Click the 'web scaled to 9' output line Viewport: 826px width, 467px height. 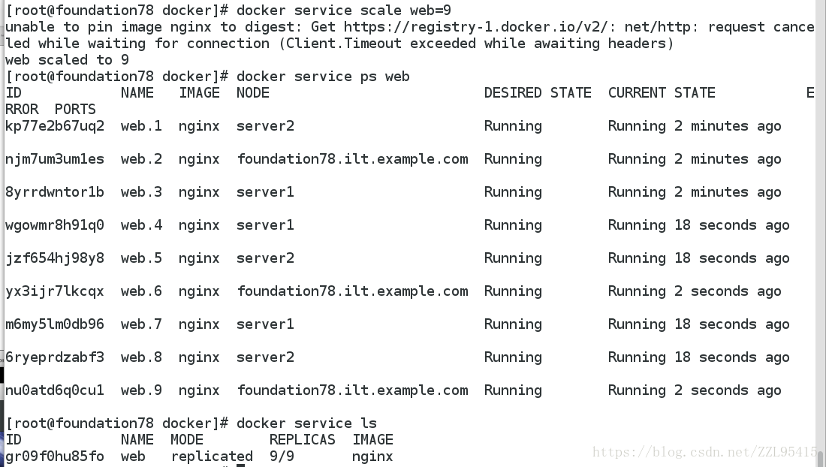pyautogui.click(x=67, y=59)
